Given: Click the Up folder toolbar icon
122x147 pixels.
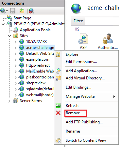Looking at the screenshot, I should [22, 11].
